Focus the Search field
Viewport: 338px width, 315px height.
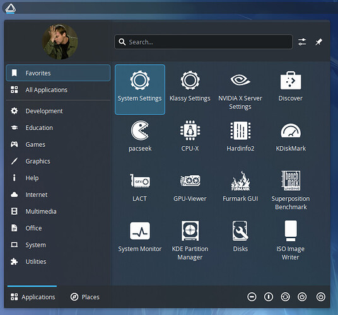(203, 42)
